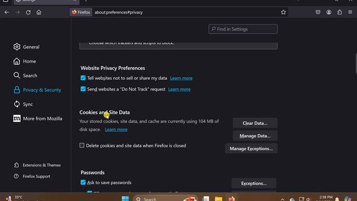357x201 pixels.
Task: Click the Manage Data... button
Action: 255,136
